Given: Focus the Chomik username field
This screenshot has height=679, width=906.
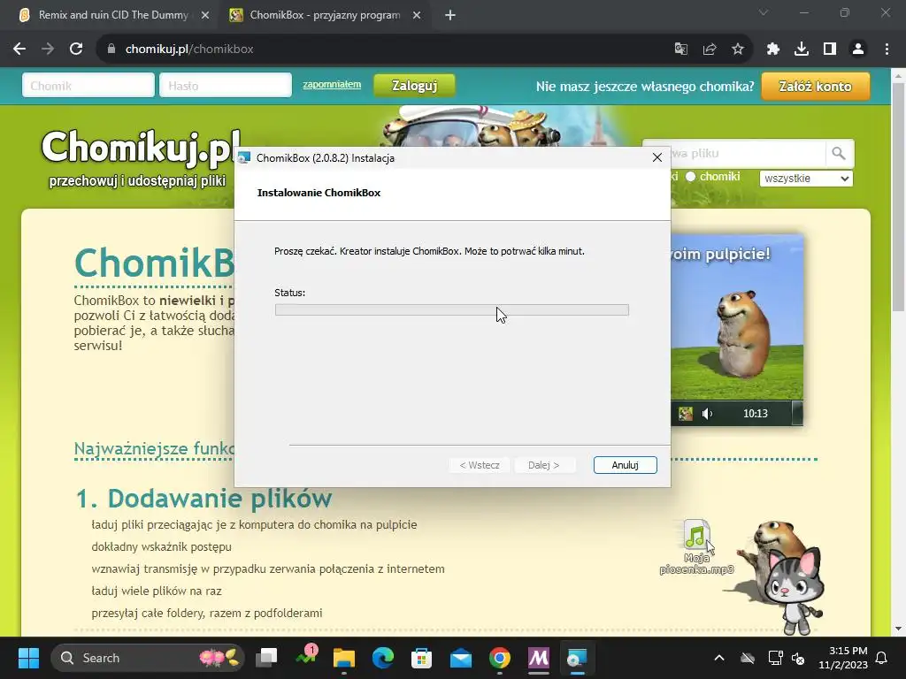Looking at the screenshot, I should (88, 86).
